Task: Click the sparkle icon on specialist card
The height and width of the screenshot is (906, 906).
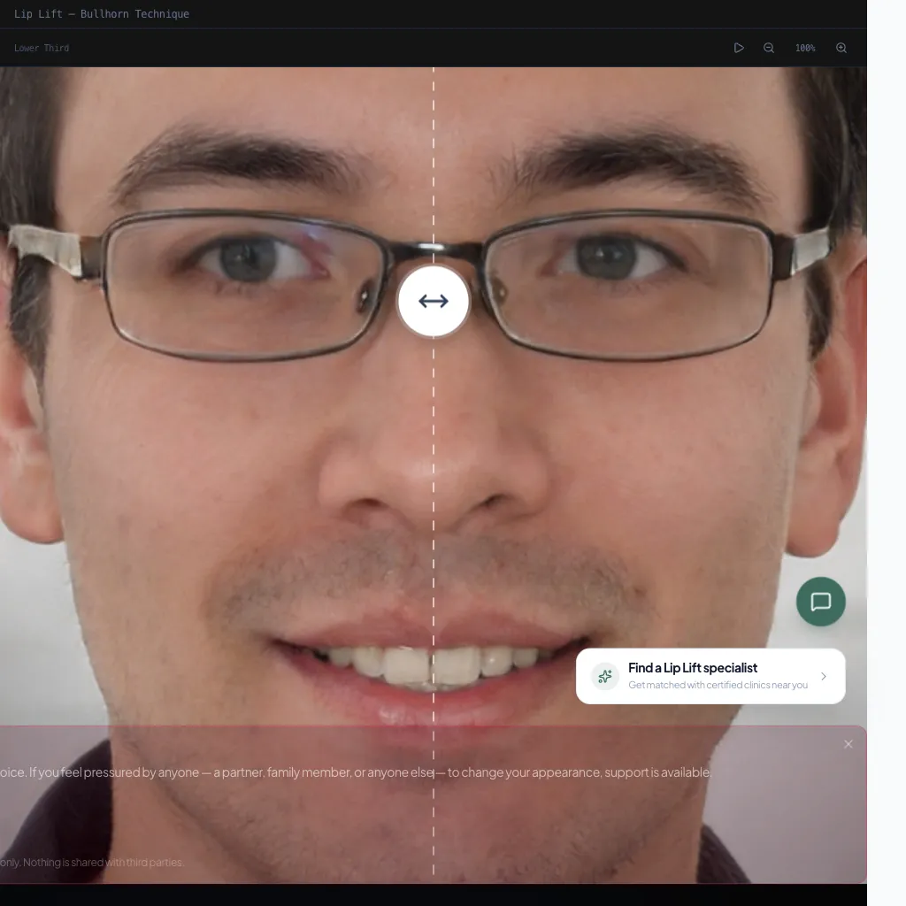Action: [x=605, y=677]
